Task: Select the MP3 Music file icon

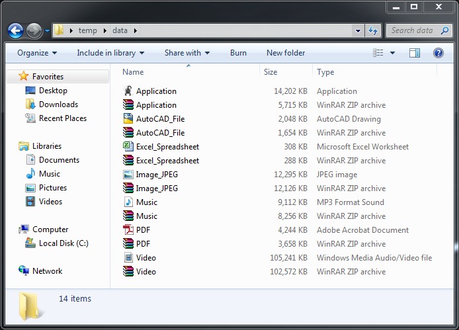Action: (x=128, y=202)
